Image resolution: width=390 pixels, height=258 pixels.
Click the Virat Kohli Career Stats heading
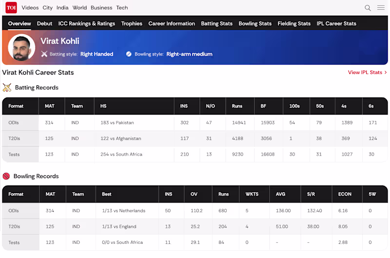(38, 72)
